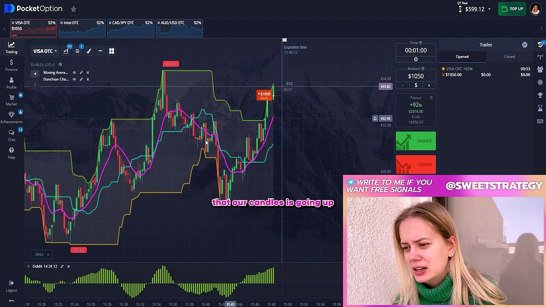Open the Finance section
Viewport: 546px width, 307px height.
click(x=12, y=65)
